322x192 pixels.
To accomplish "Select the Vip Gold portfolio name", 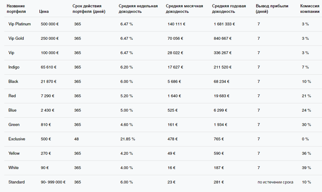I will [17, 39].
